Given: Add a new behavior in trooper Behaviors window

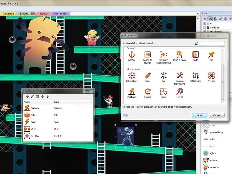Looking at the screenshot, I should tap(27, 97).
